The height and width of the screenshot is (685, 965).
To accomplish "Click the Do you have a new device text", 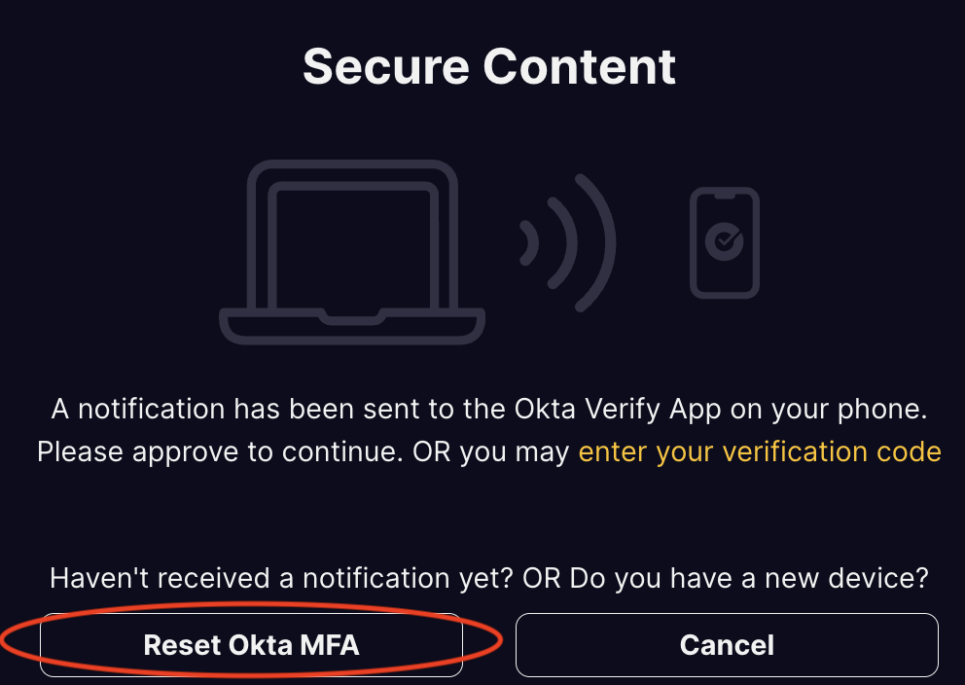I will point(749,578).
